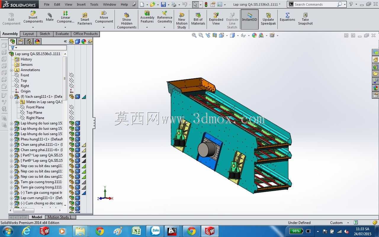Start a New Motion Study

182,21
